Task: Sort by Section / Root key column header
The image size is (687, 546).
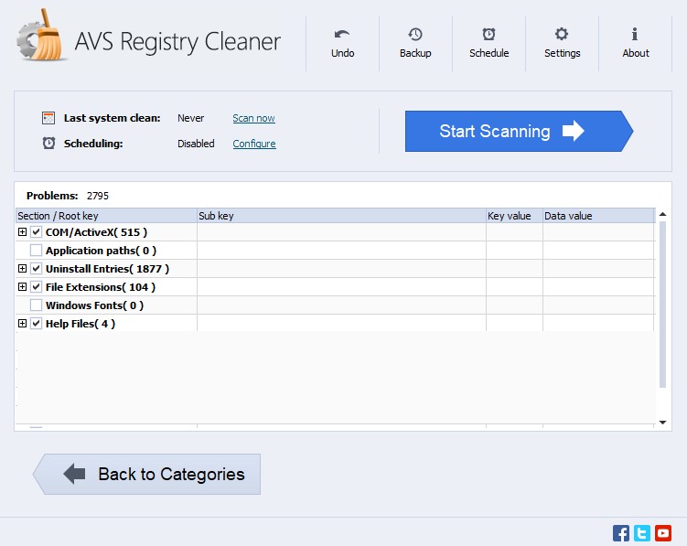Action: pos(106,216)
